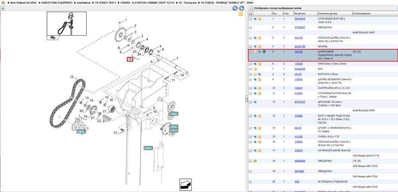The width and height of the screenshot is (398, 192).
Task: Click 'БОЛТ,M10 x 25mm' description
Action: (328, 74)
